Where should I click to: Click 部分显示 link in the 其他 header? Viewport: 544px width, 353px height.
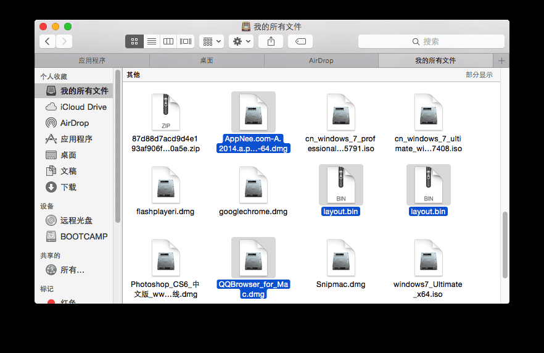[479, 75]
